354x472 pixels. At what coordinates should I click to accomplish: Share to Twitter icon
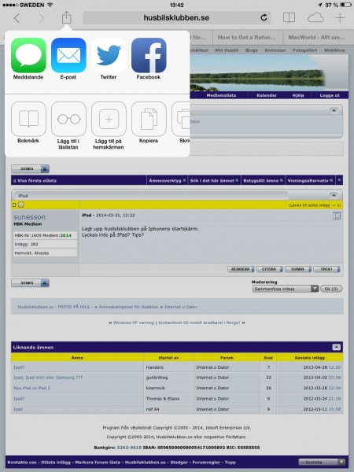(x=109, y=55)
